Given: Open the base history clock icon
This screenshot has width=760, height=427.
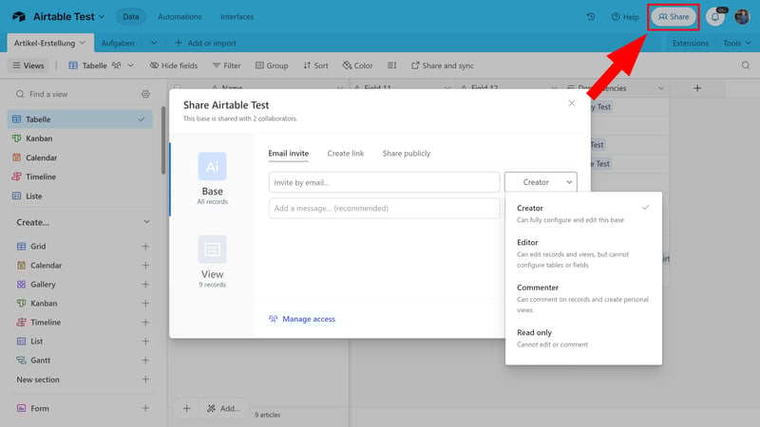Looking at the screenshot, I should (x=590, y=16).
